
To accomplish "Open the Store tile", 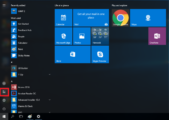I will coord(73,54).
